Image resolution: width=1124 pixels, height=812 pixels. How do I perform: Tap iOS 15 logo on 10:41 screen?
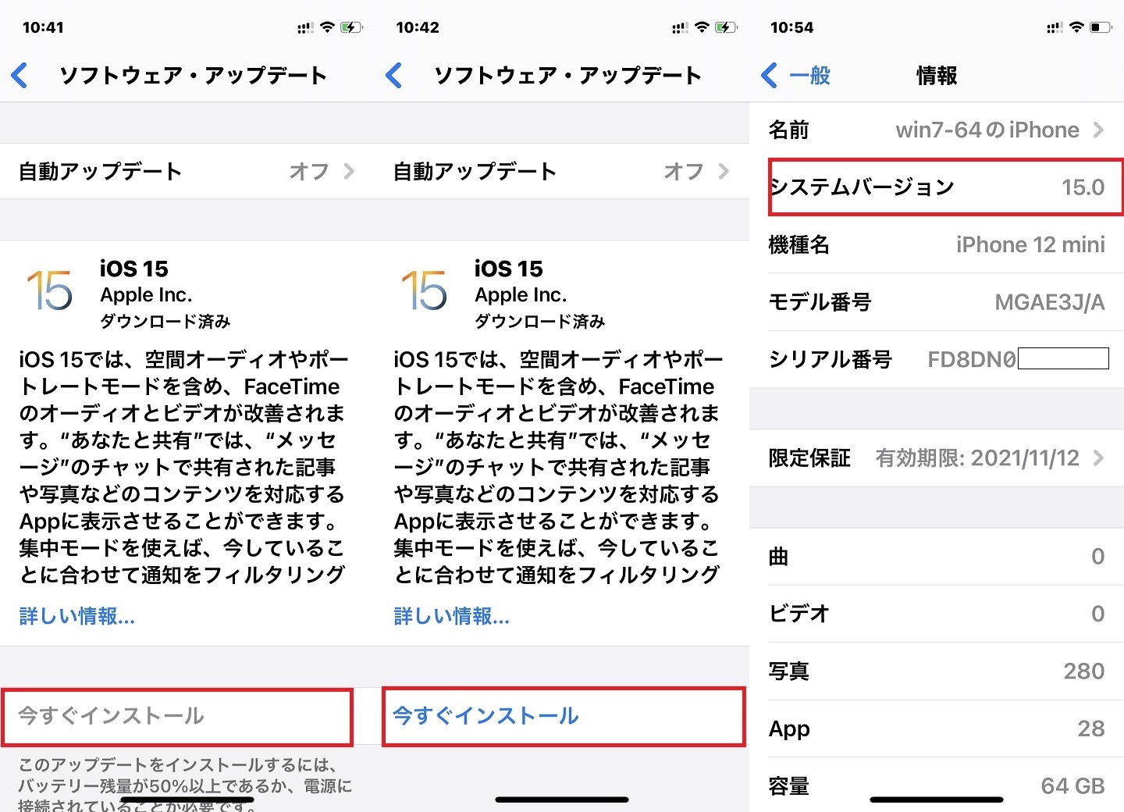coord(49,290)
